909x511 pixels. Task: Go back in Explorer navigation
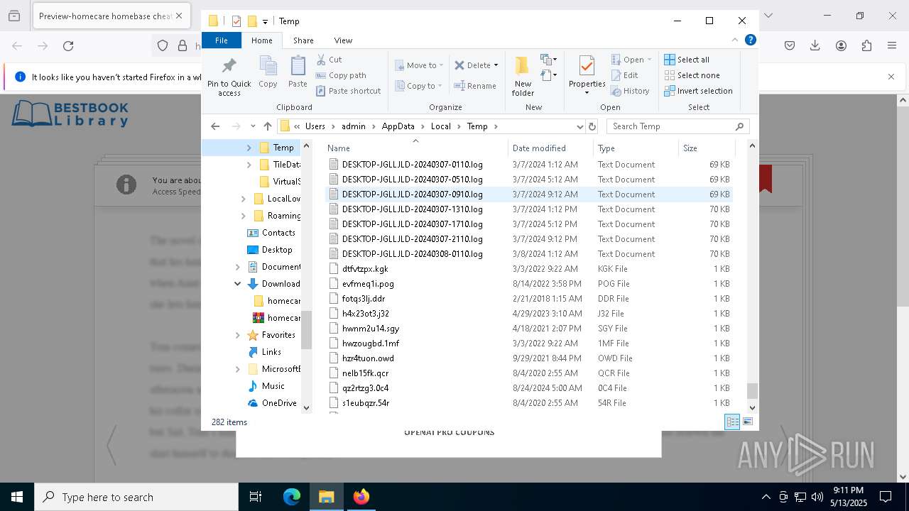215,126
